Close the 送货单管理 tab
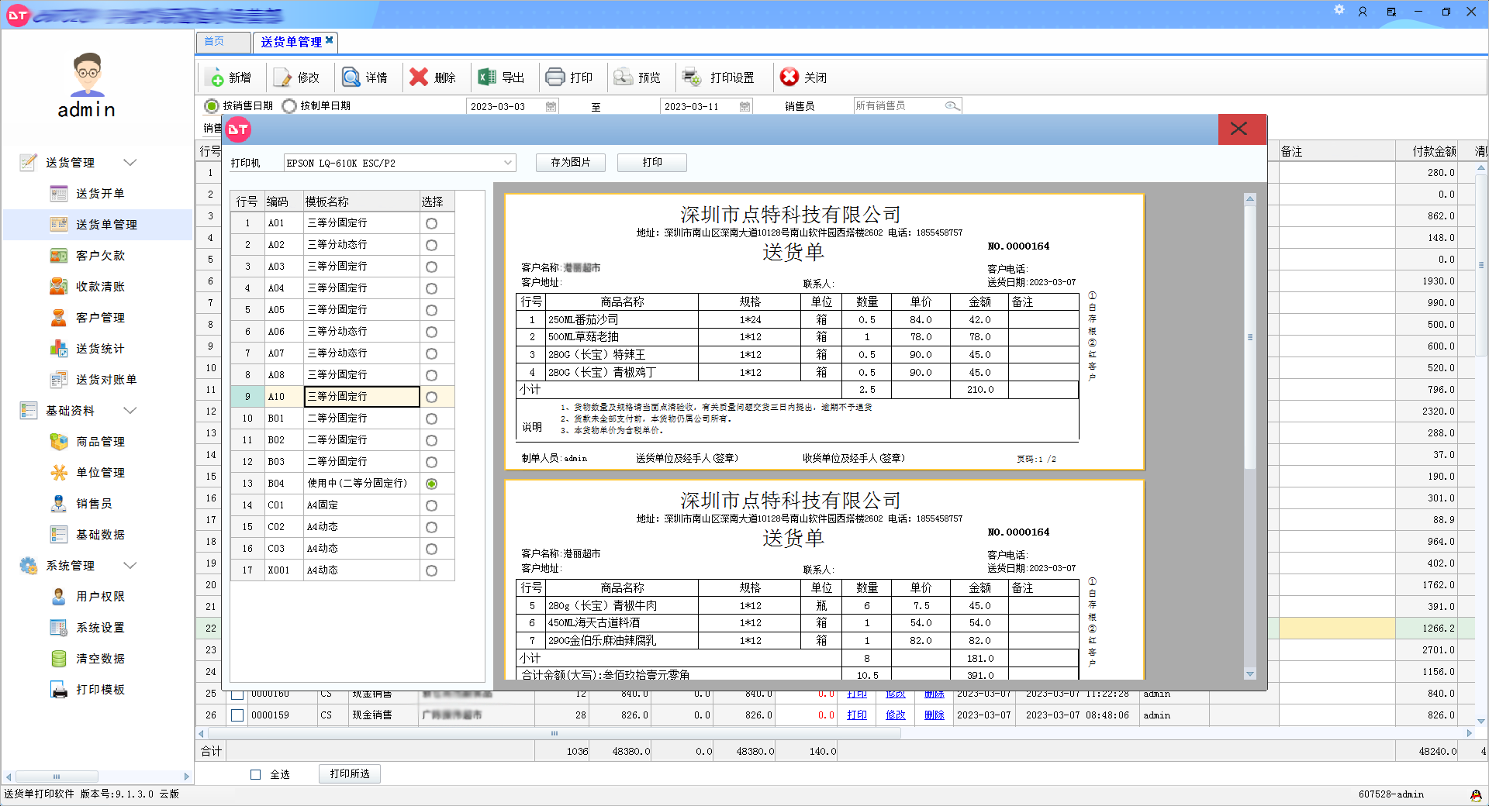 [x=330, y=40]
